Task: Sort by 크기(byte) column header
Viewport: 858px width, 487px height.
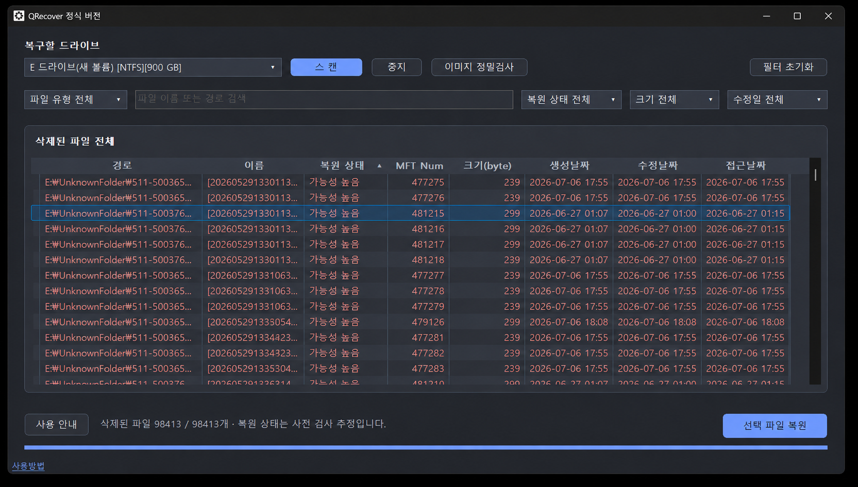Action: [487, 165]
